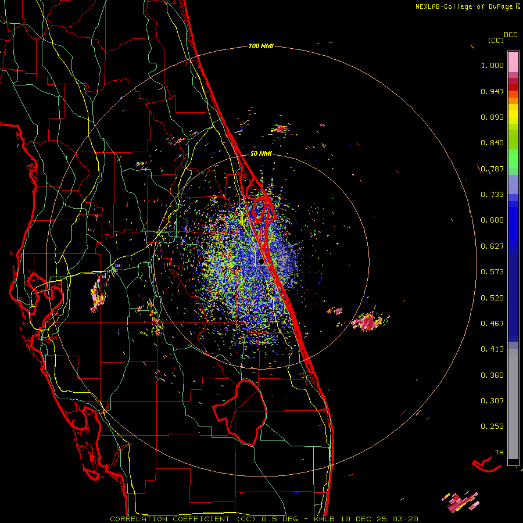The image size is (523, 523).
Task: Click the 1.000 scale value
Action: click(x=492, y=65)
